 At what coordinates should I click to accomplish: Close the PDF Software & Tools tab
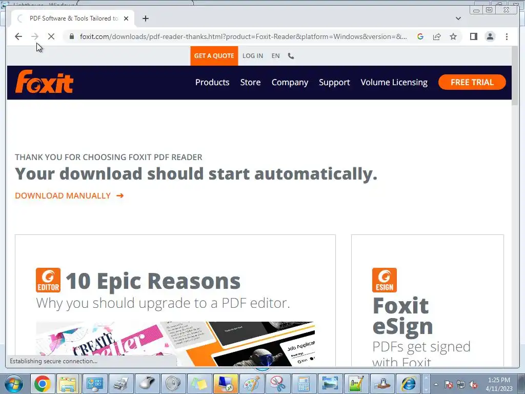pos(126,18)
